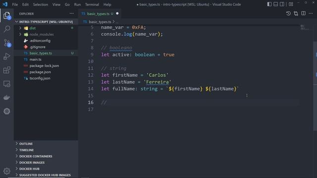The image size is (317, 178).
Task: Open the Extensions view
Action: point(7,70)
